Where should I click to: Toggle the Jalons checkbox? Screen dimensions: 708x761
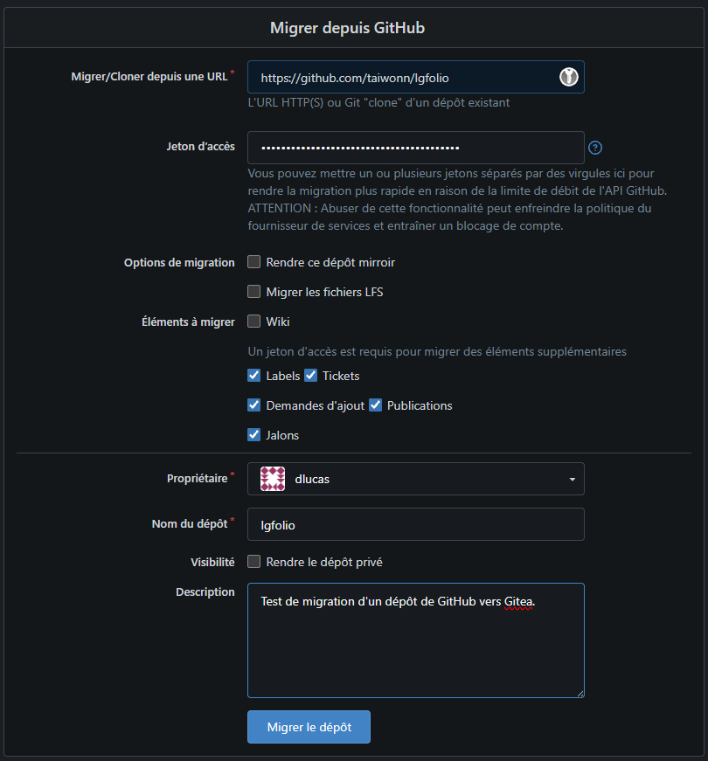pos(254,435)
